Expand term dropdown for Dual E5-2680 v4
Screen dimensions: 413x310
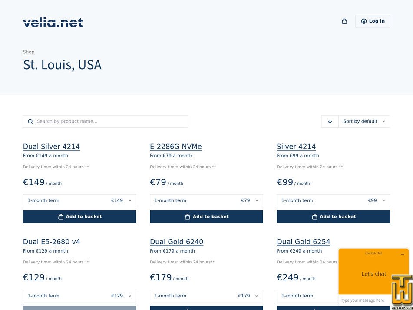point(79,296)
